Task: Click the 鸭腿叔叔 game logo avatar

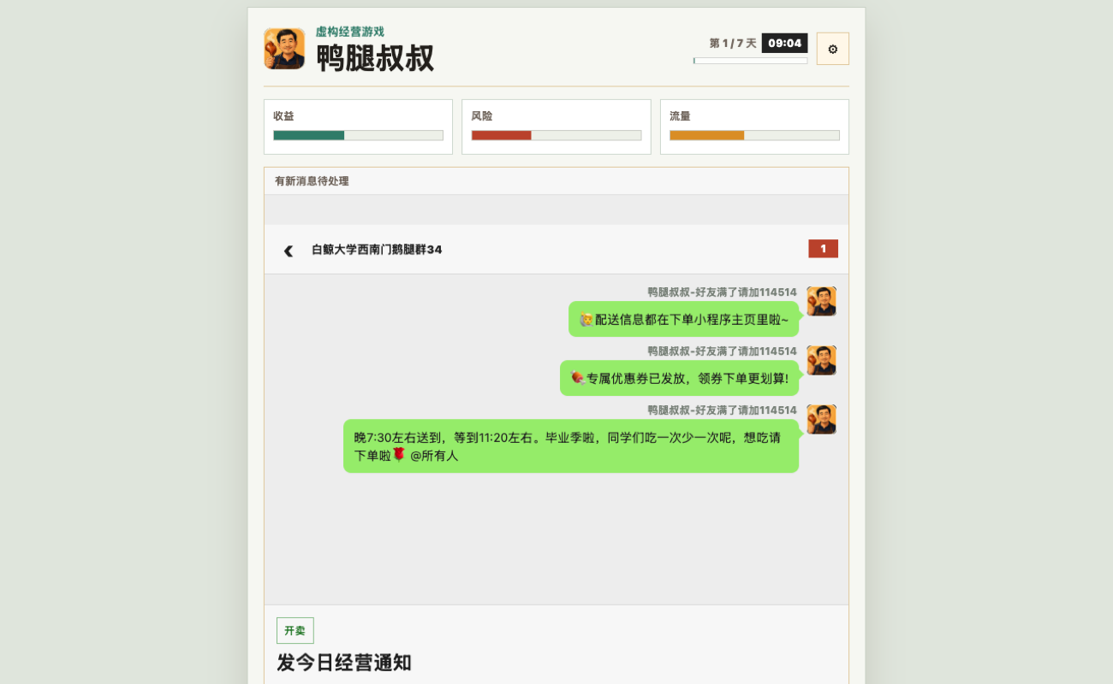Action: (x=284, y=49)
